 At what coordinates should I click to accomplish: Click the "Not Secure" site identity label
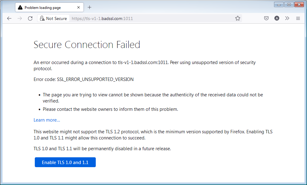pos(56,18)
